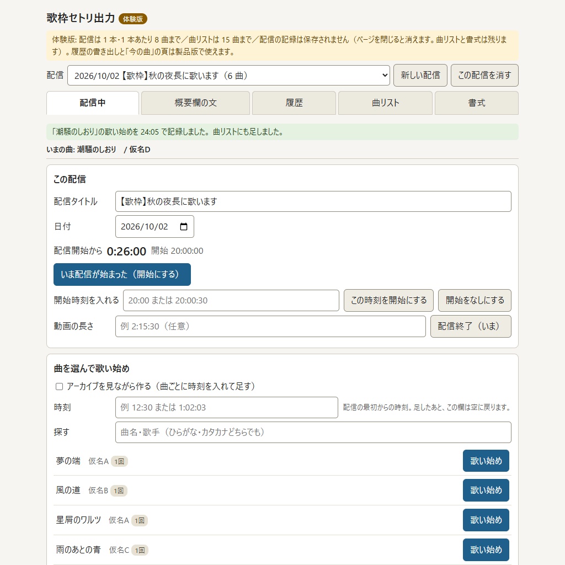The height and width of the screenshot is (565, 565).
Task: Click the 1回 badge on 夢の端 row
Action: (x=119, y=462)
